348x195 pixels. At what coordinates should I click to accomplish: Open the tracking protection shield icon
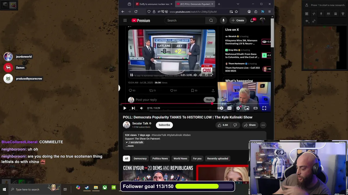[149, 12]
